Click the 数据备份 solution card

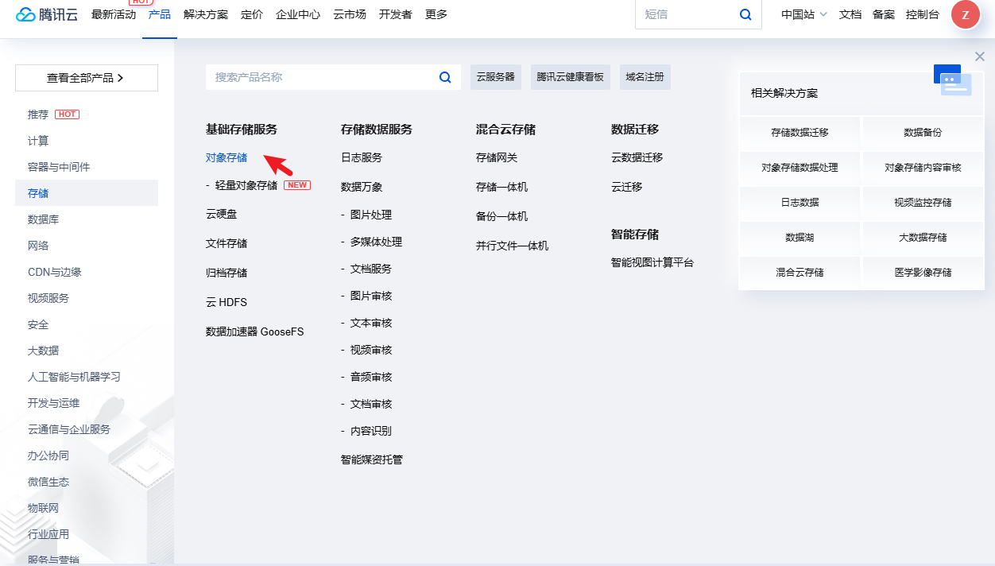pos(923,133)
